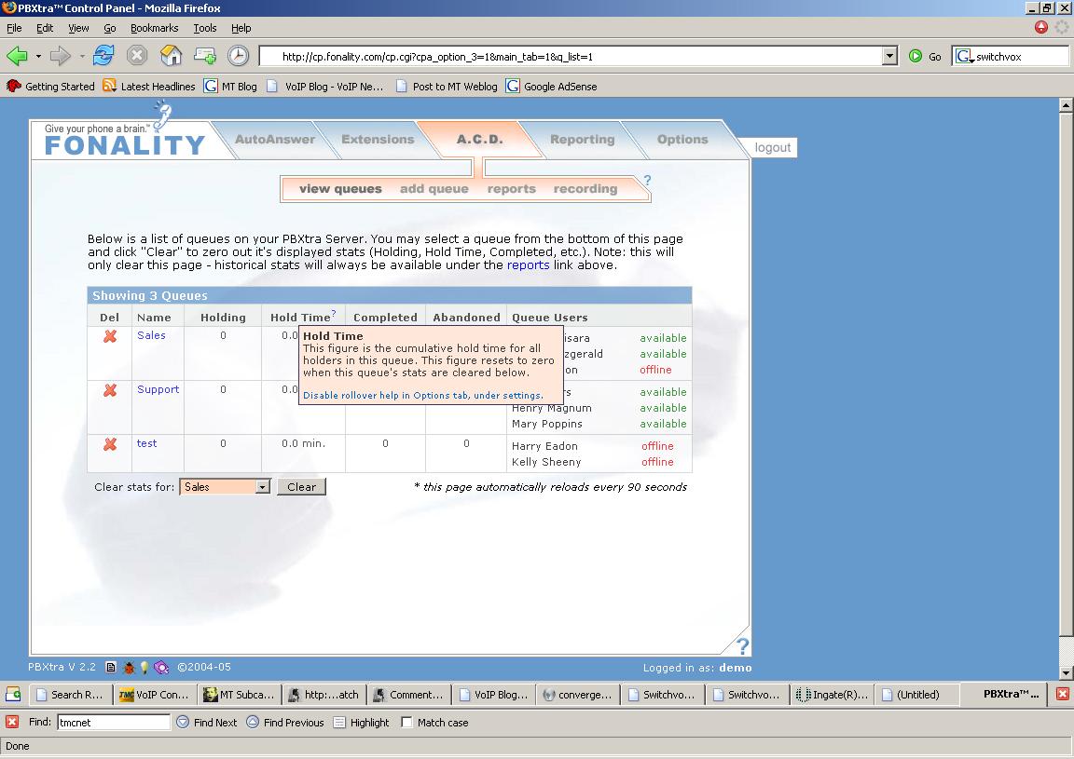Close the find bar with red X
Viewport: 1074px width, 759px height.
click(x=12, y=722)
